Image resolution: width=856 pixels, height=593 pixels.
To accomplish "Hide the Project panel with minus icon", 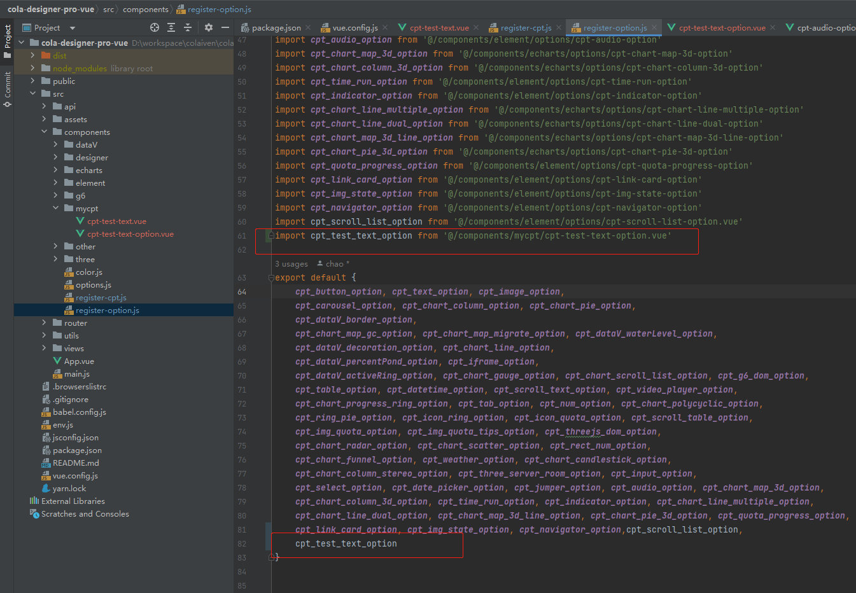I will 225,27.
